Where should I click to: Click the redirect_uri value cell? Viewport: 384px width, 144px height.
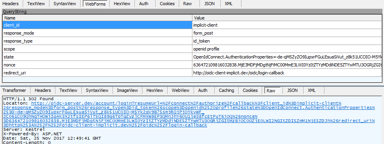[288, 73]
